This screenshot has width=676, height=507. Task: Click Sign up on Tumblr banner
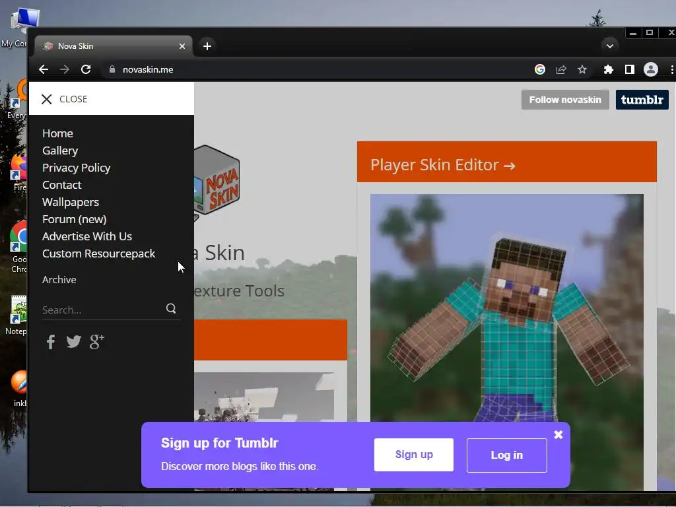click(x=414, y=455)
